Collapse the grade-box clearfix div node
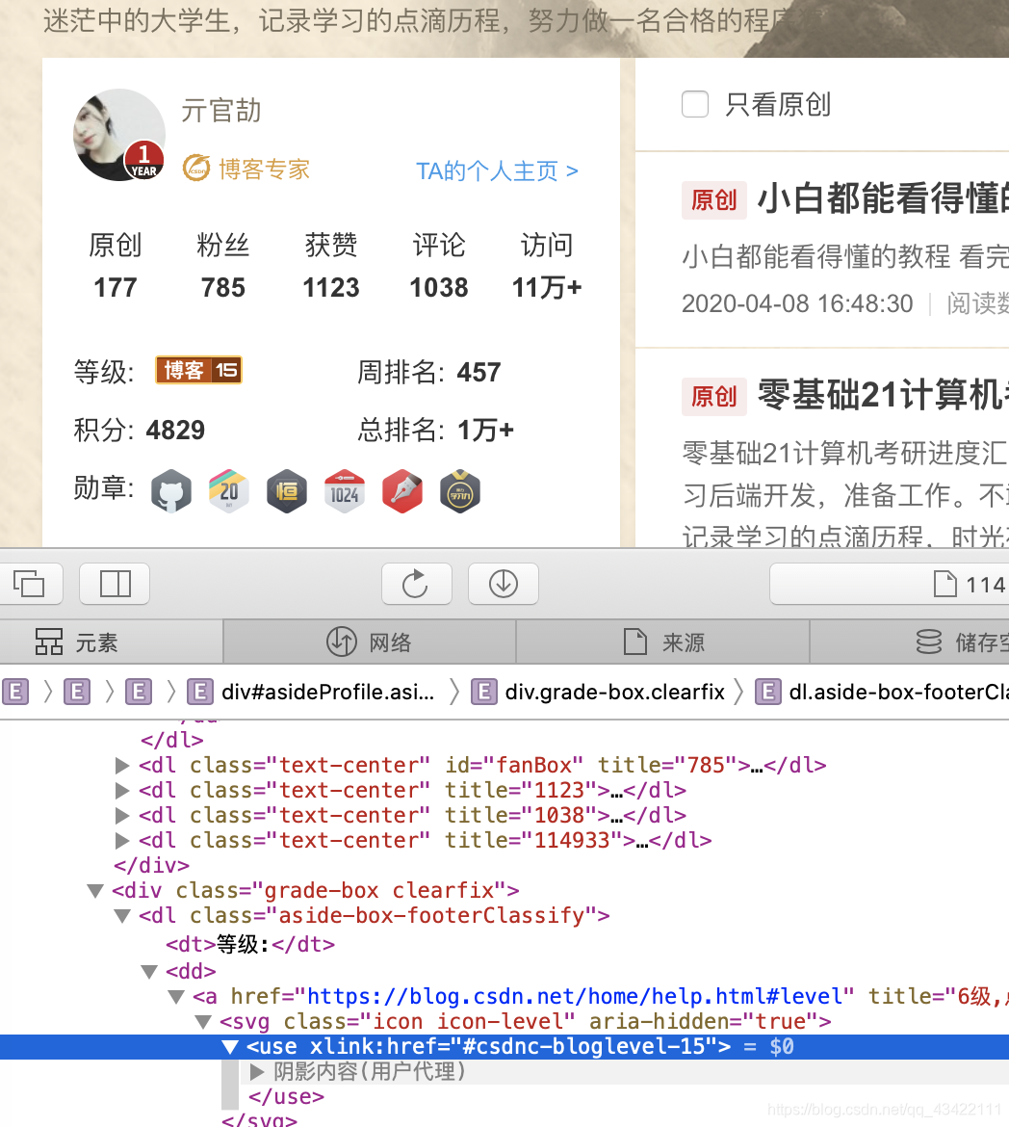 tap(95, 890)
